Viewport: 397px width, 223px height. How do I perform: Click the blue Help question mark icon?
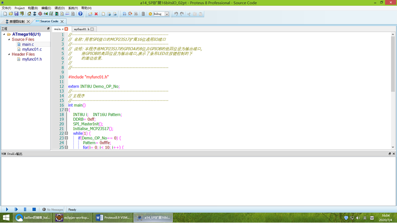pyautogui.click(x=80, y=14)
